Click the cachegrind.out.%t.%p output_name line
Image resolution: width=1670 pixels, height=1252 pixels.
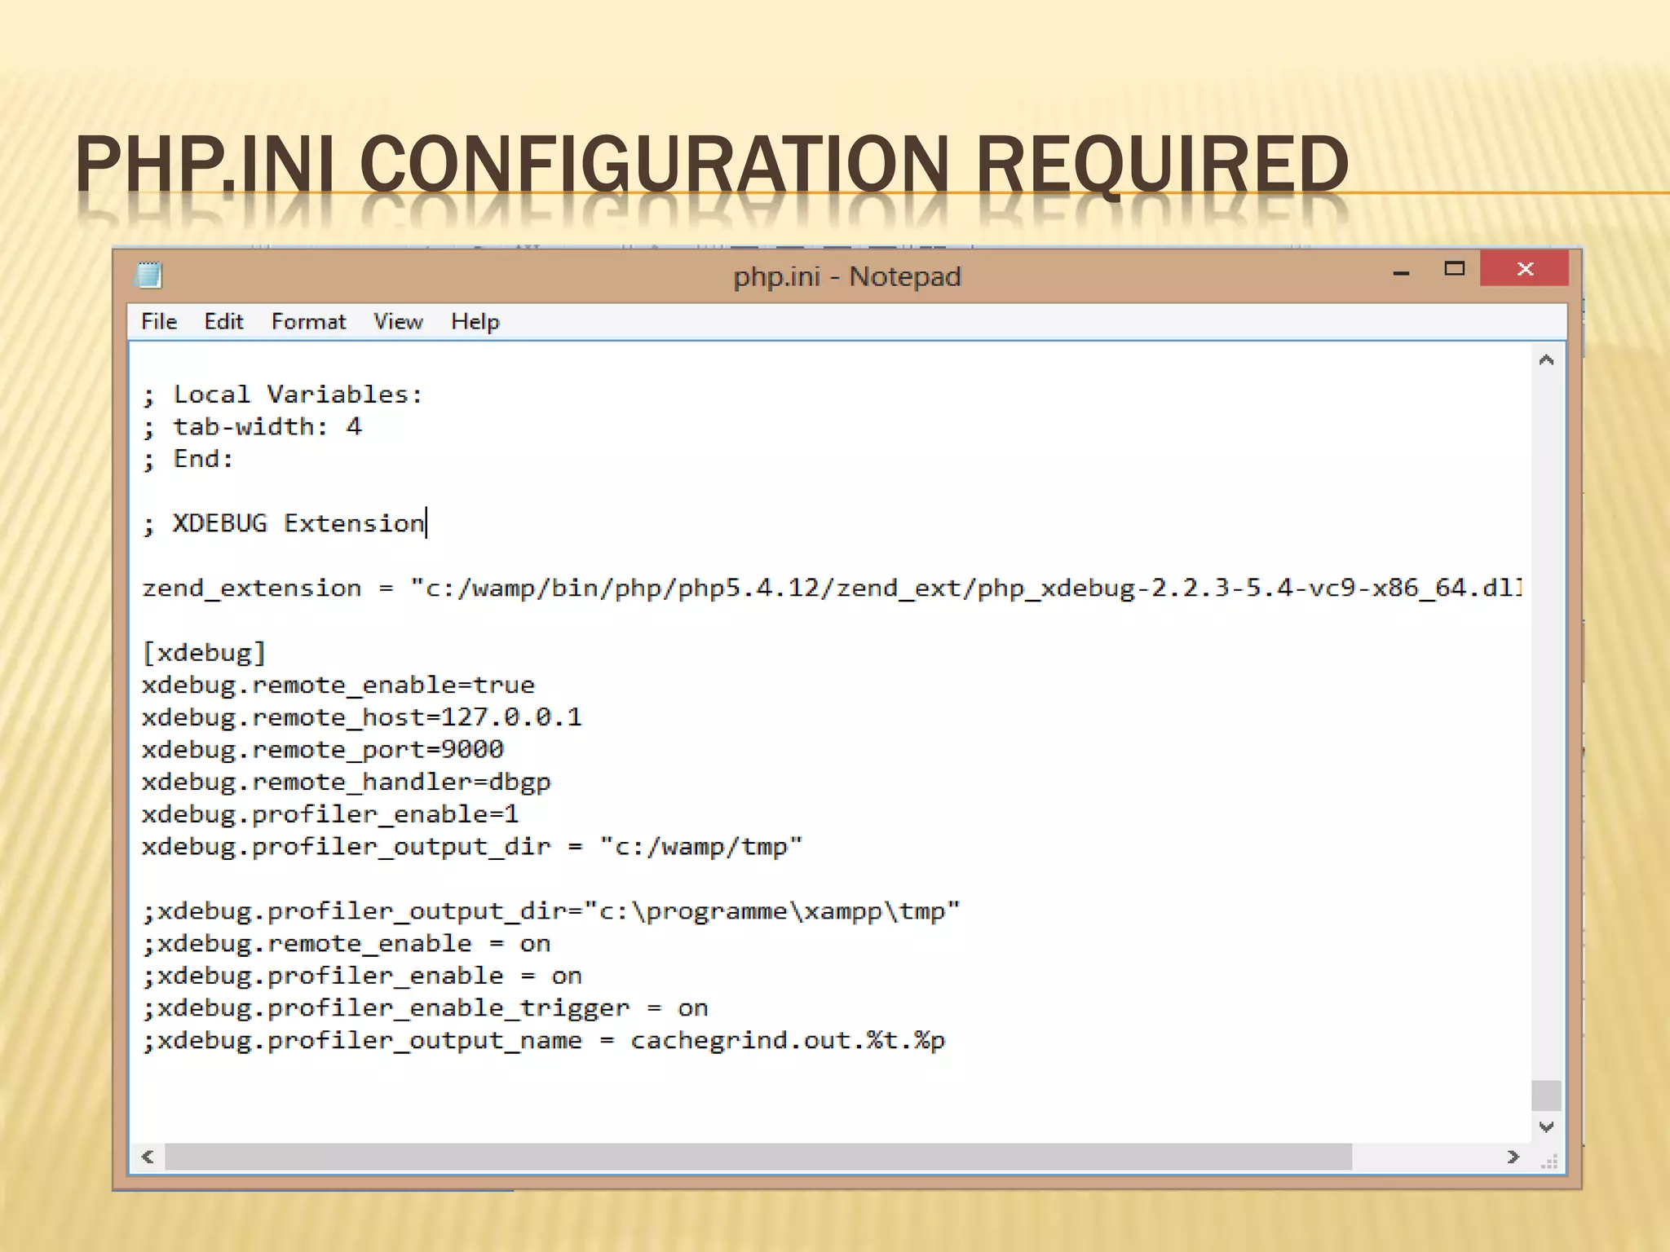[544, 1041]
